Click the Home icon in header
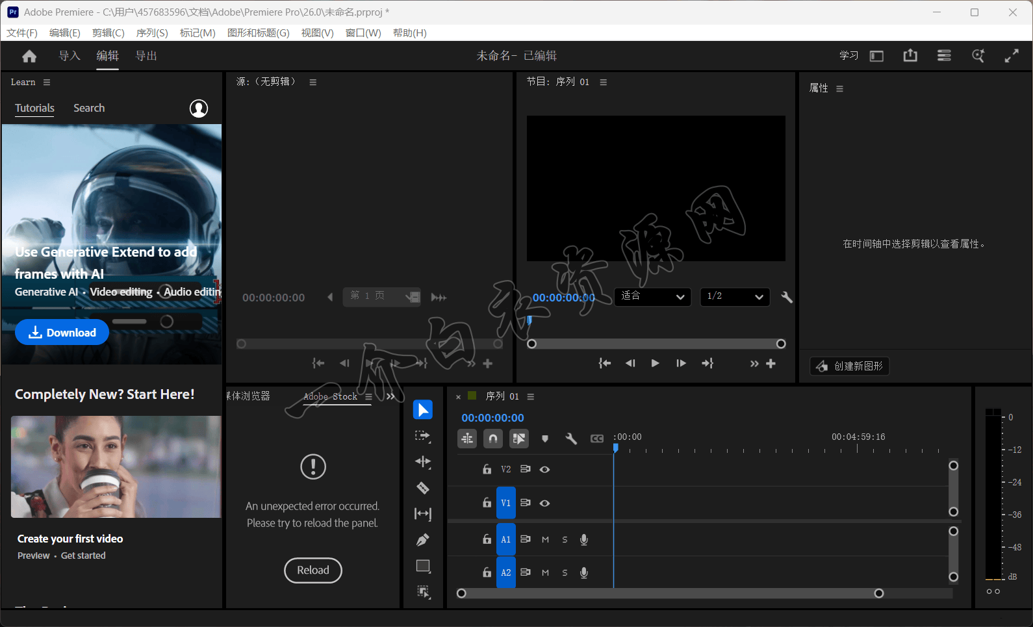The image size is (1033, 627). pyautogui.click(x=29, y=57)
